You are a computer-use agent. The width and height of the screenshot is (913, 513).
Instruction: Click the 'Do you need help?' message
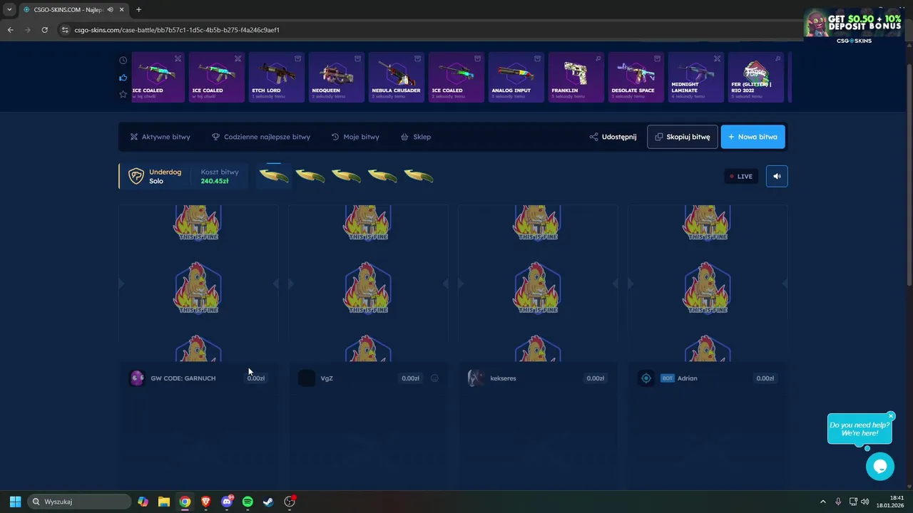tap(860, 429)
